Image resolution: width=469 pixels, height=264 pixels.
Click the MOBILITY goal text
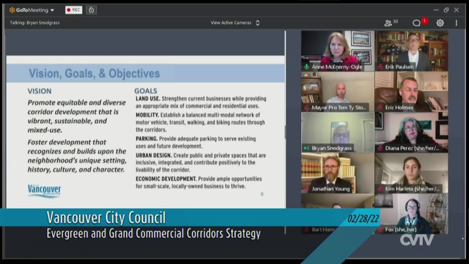point(200,122)
